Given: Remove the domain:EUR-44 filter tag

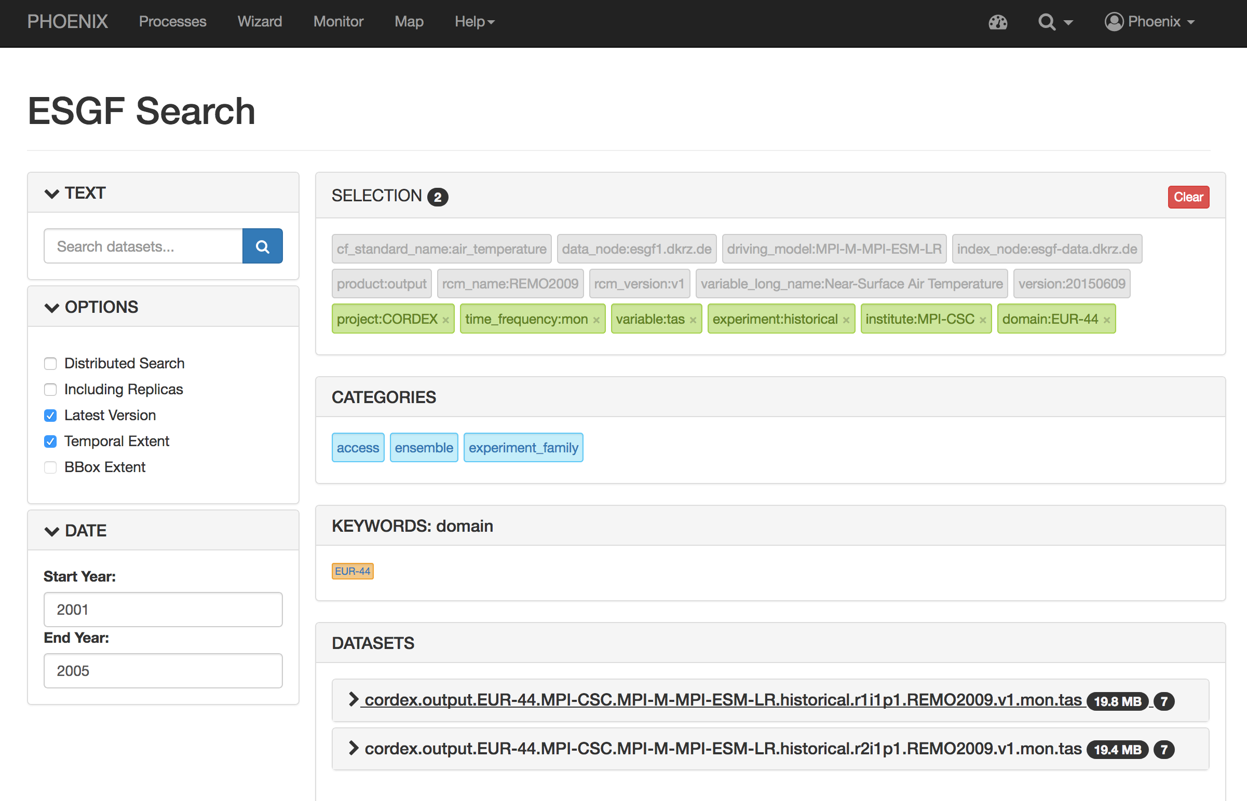Looking at the screenshot, I should coord(1107,320).
